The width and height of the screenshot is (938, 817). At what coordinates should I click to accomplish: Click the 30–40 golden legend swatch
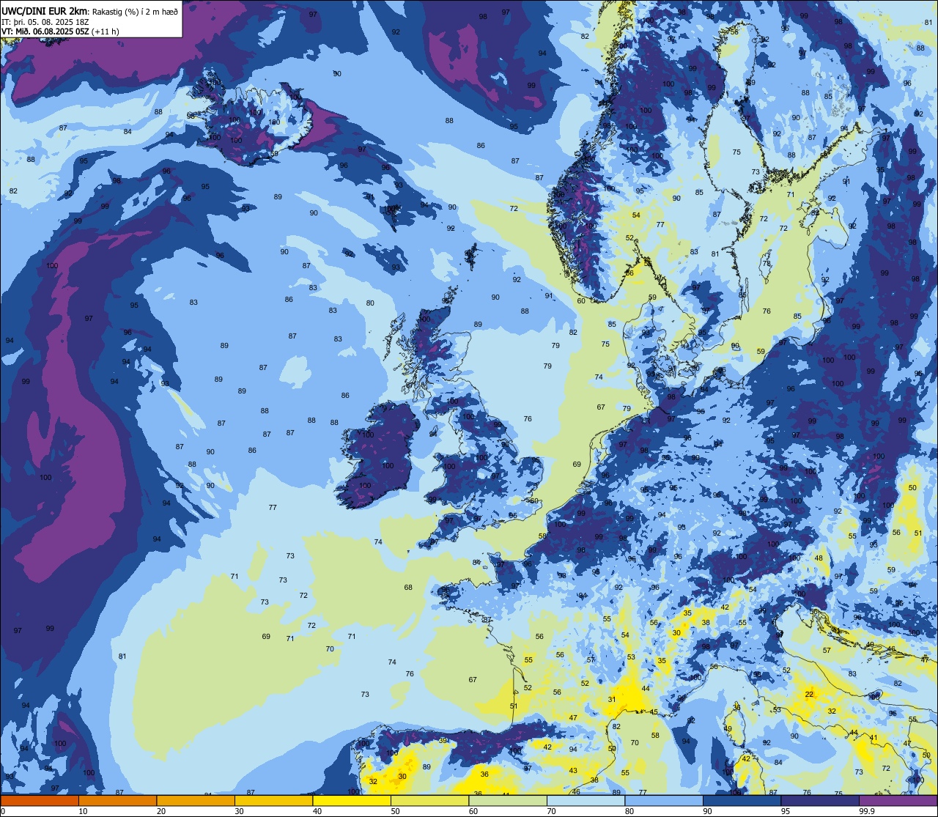click(x=273, y=800)
